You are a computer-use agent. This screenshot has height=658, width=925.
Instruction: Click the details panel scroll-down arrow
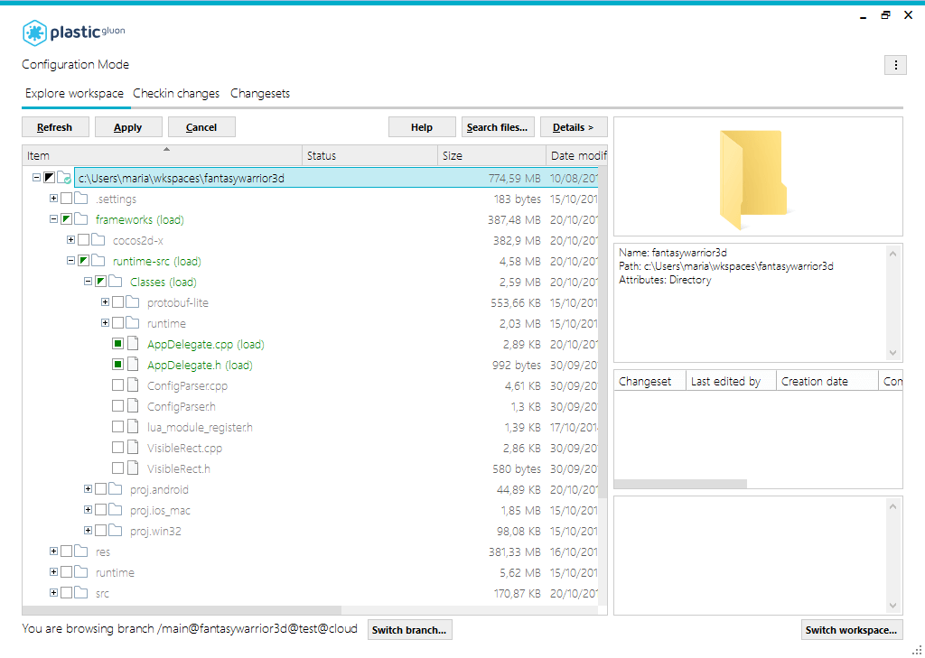[x=892, y=353]
